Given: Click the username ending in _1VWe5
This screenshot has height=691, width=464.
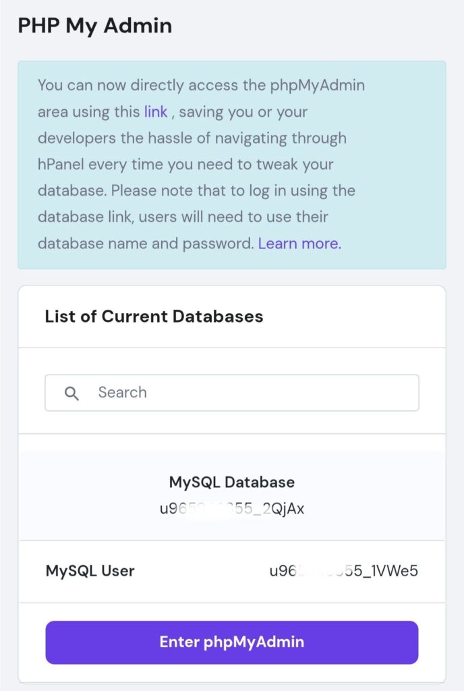Looking at the screenshot, I should pyautogui.click(x=344, y=571).
